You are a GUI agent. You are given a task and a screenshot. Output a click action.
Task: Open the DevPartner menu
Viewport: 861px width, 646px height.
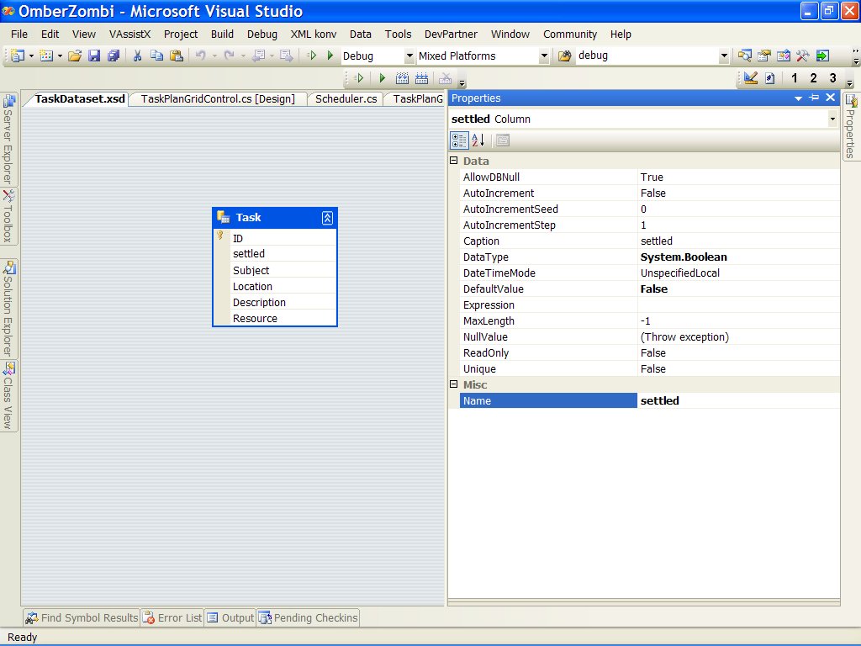click(x=451, y=34)
